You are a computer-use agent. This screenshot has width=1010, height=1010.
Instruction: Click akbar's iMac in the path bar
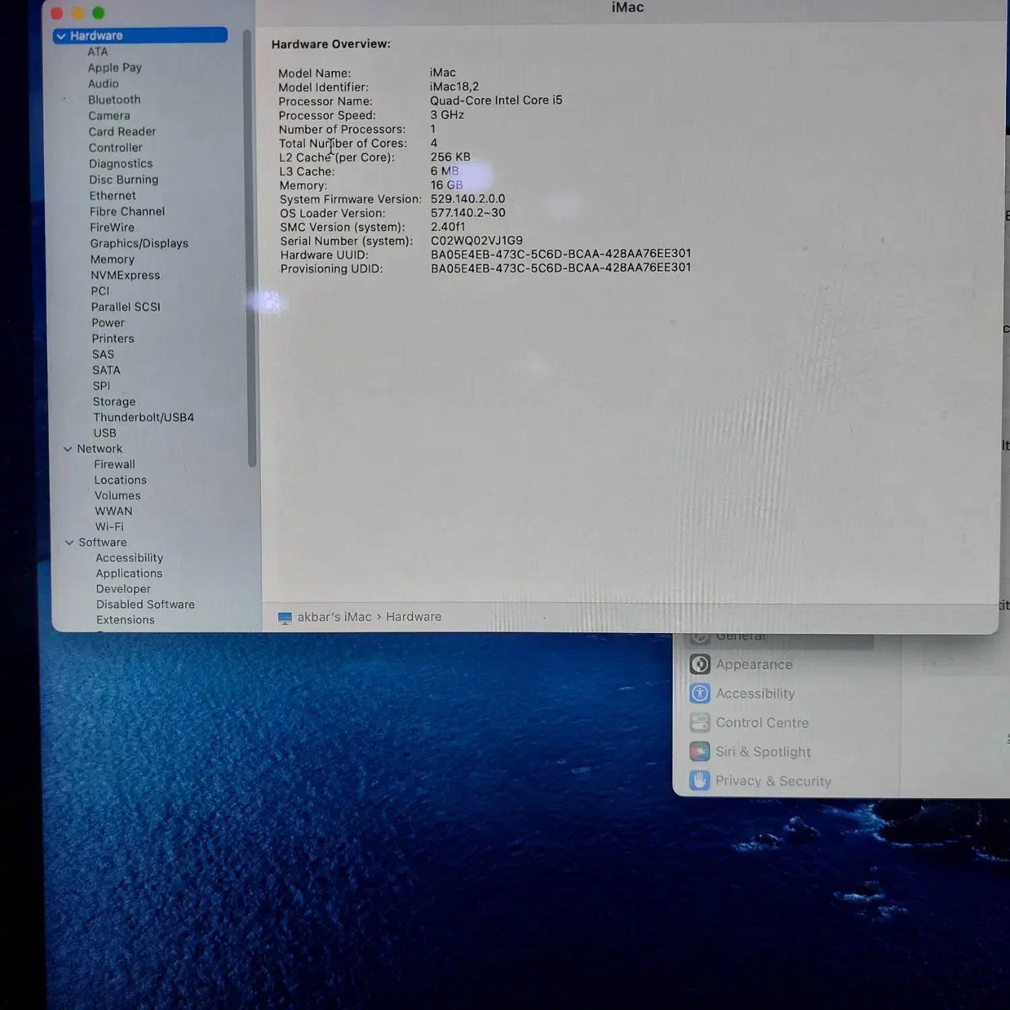[x=335, y=617]
